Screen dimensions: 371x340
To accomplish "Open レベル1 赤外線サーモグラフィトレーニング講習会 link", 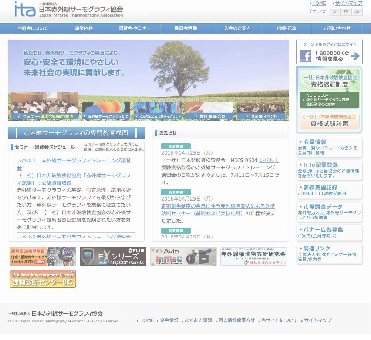I will (74, 164).
